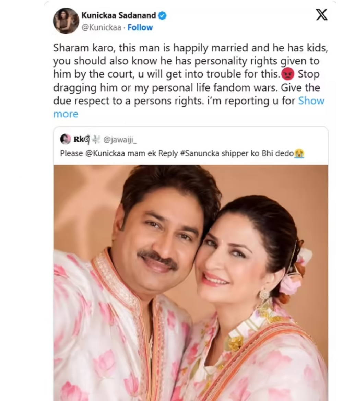Click the @Kunickaa handle beside Follow
343x401 pixels.
click(101, 28)
